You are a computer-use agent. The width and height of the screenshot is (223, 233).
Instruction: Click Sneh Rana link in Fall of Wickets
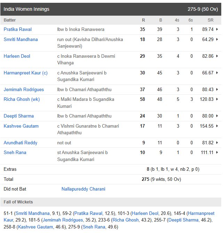coord(94,227)
